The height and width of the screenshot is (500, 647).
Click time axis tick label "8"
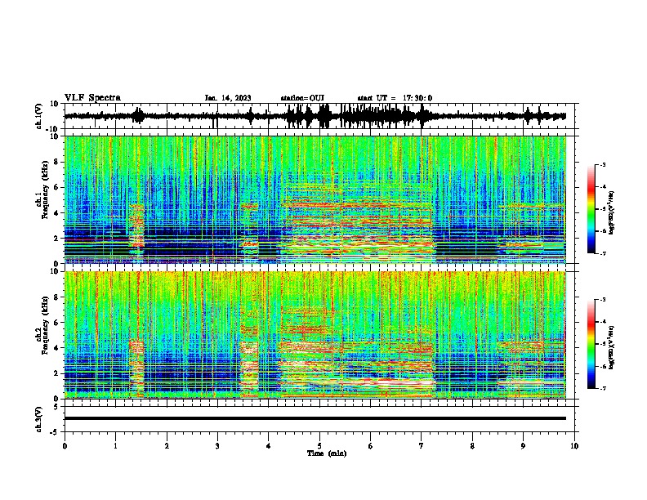click(472, 446)
